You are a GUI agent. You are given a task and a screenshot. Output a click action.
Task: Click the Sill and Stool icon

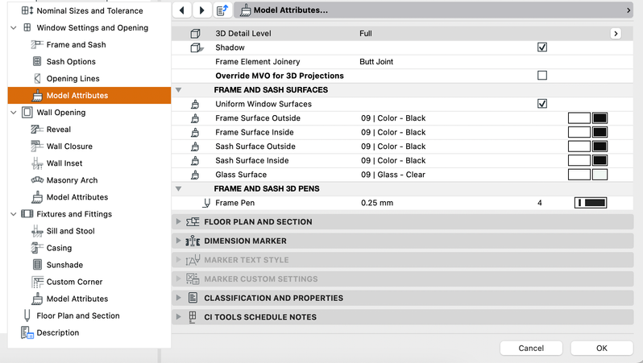click(x=37, y=231)
